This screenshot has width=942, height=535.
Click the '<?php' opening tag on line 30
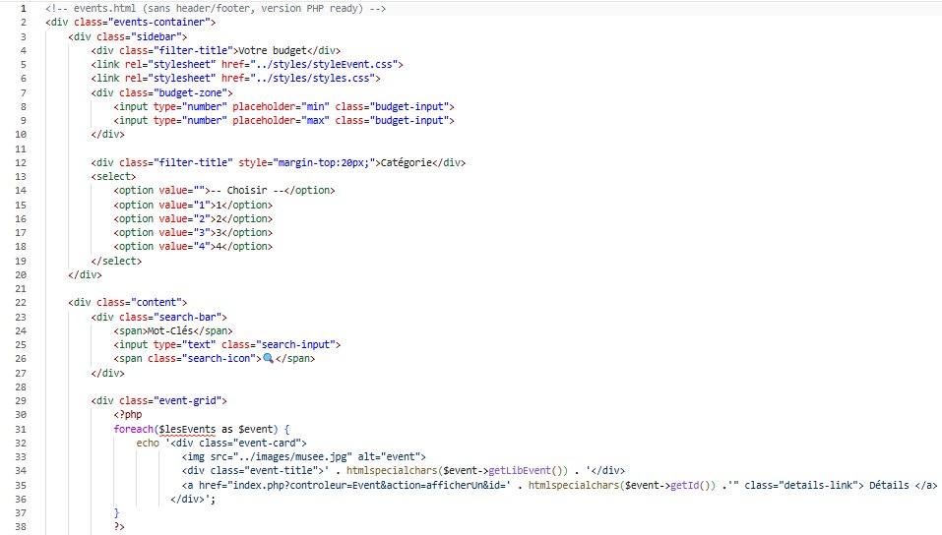pos(128,415)
